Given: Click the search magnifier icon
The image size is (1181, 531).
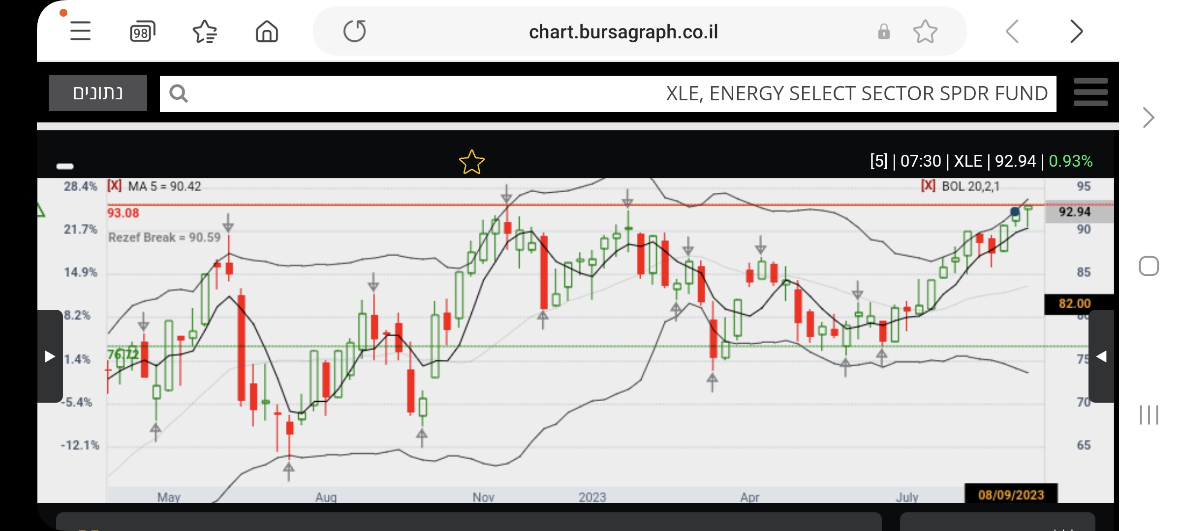Looking at the screenshot, I should pos(178,93).
